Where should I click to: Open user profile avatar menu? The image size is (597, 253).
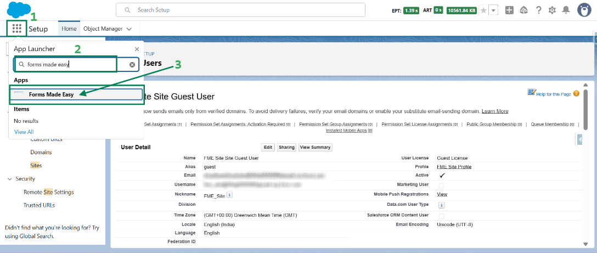tap(584, 10)
